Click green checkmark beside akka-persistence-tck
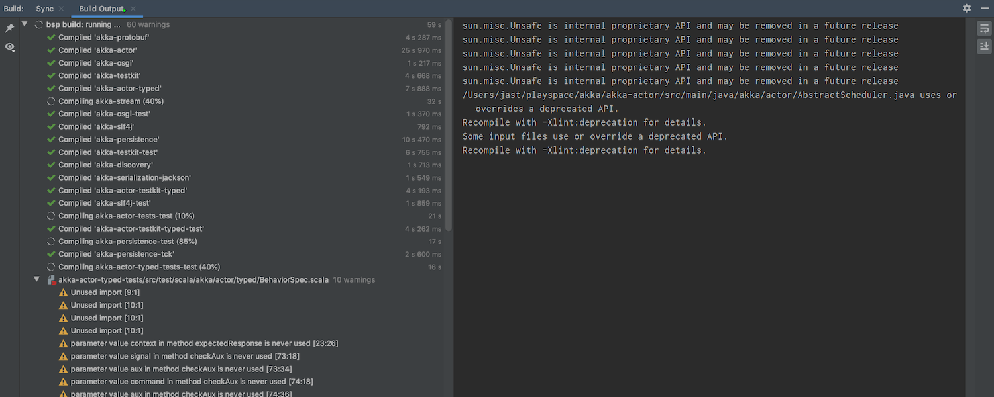The image size is (994, 397). click(x=51, y=254)
